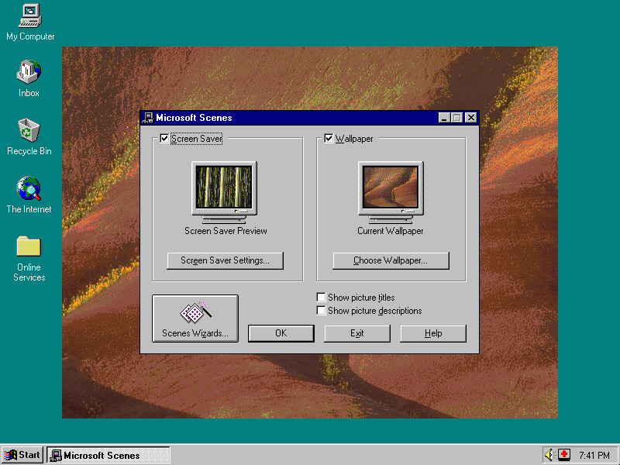
Task: Confirm with the OK button
Action: pos(281,333)
